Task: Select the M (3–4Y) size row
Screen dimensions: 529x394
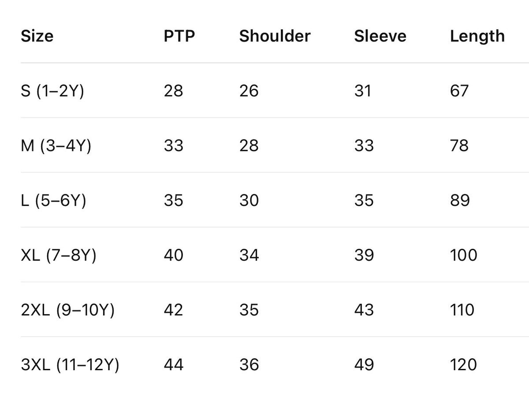Action: point(264,145)
